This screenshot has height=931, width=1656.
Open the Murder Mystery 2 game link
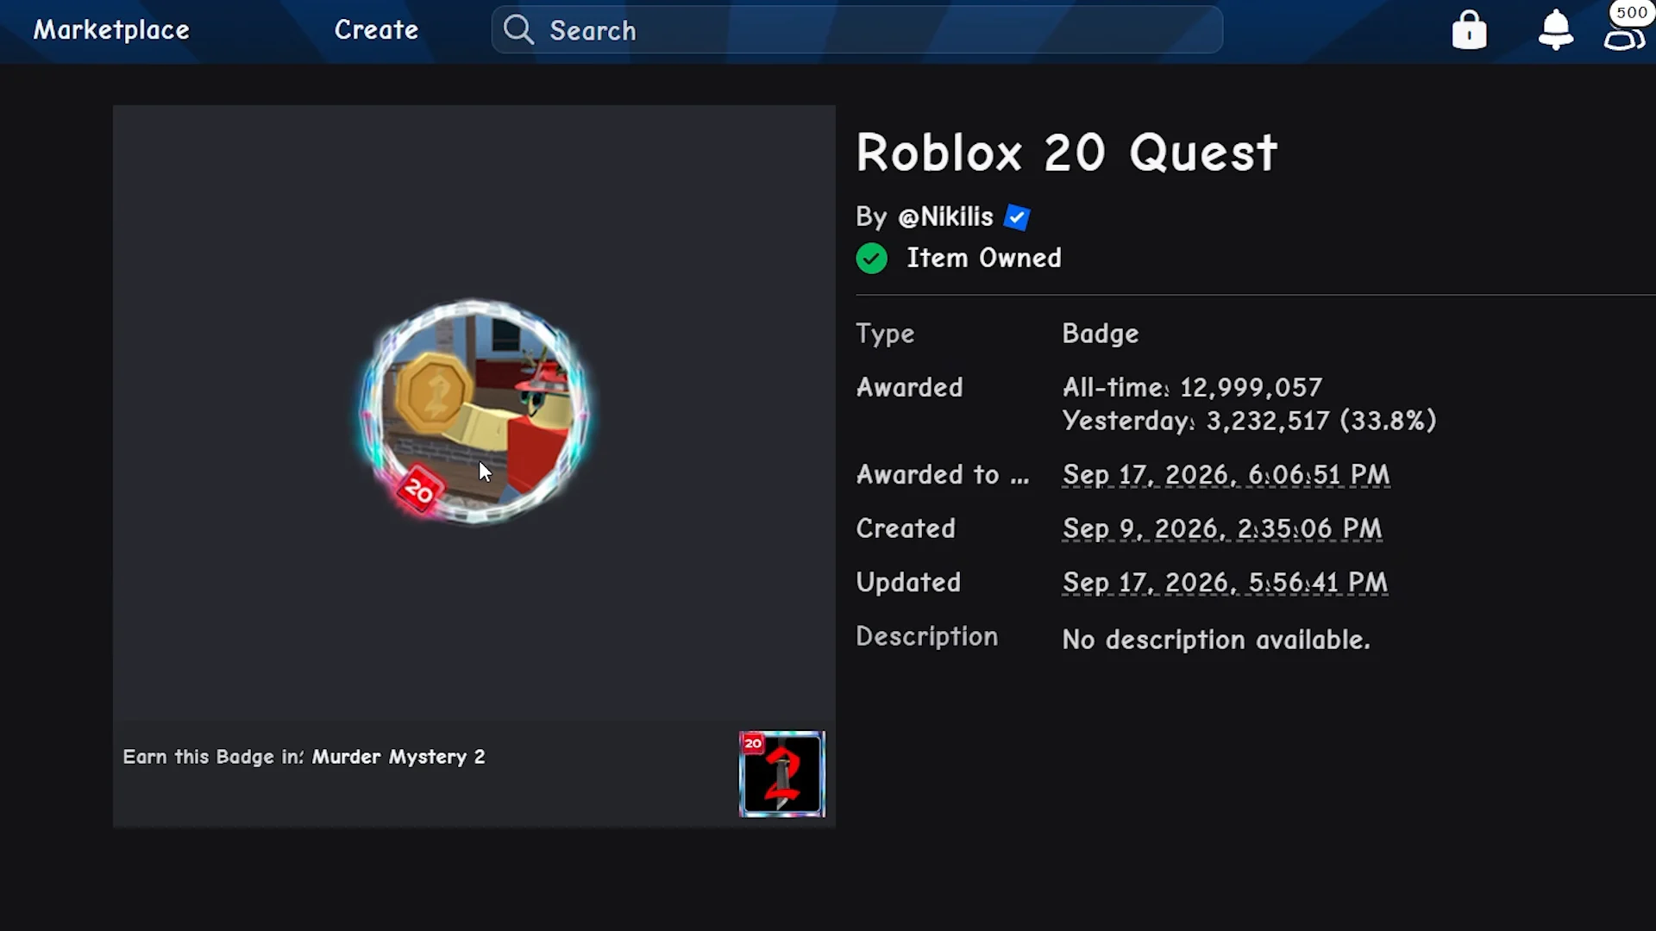click(398, 757)
